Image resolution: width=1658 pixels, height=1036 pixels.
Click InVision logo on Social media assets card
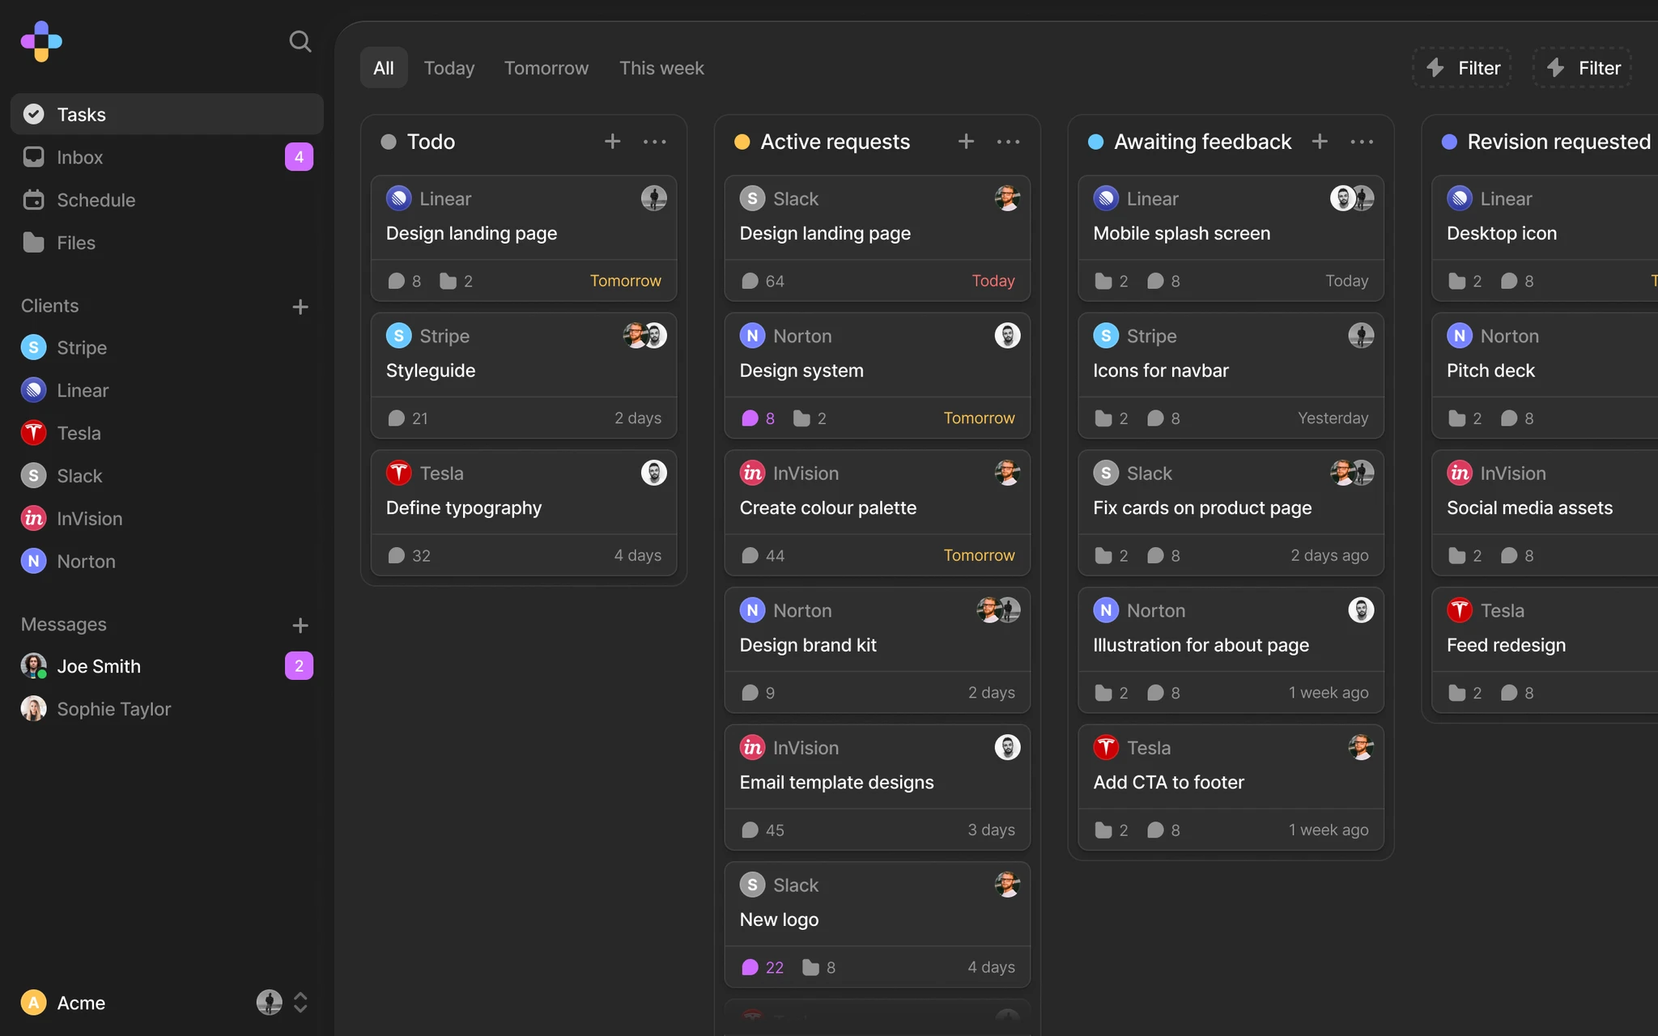coord(1460,473)
